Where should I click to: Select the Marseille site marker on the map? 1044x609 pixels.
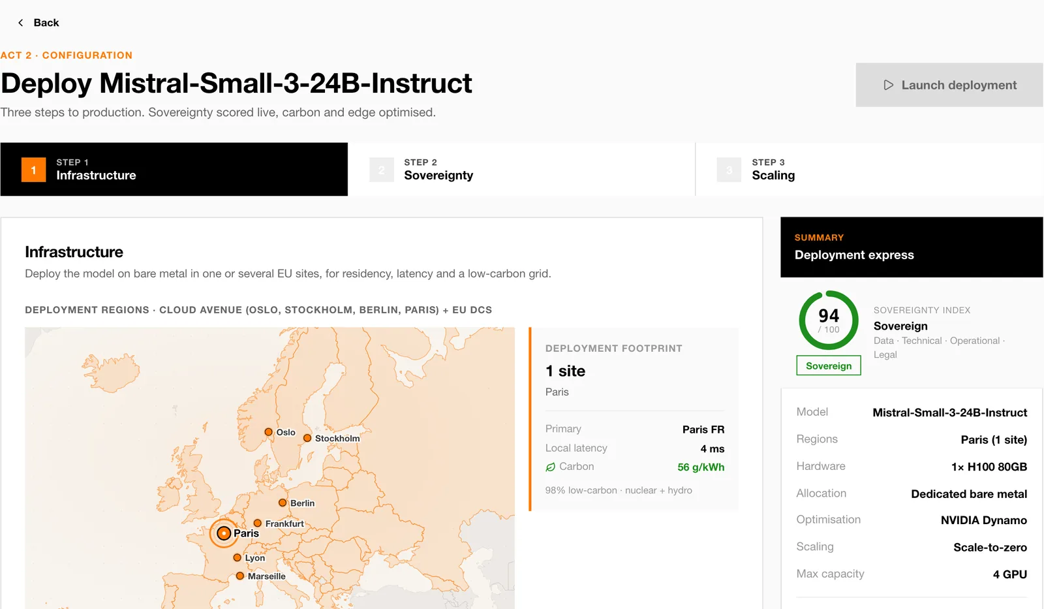[240, 576]
